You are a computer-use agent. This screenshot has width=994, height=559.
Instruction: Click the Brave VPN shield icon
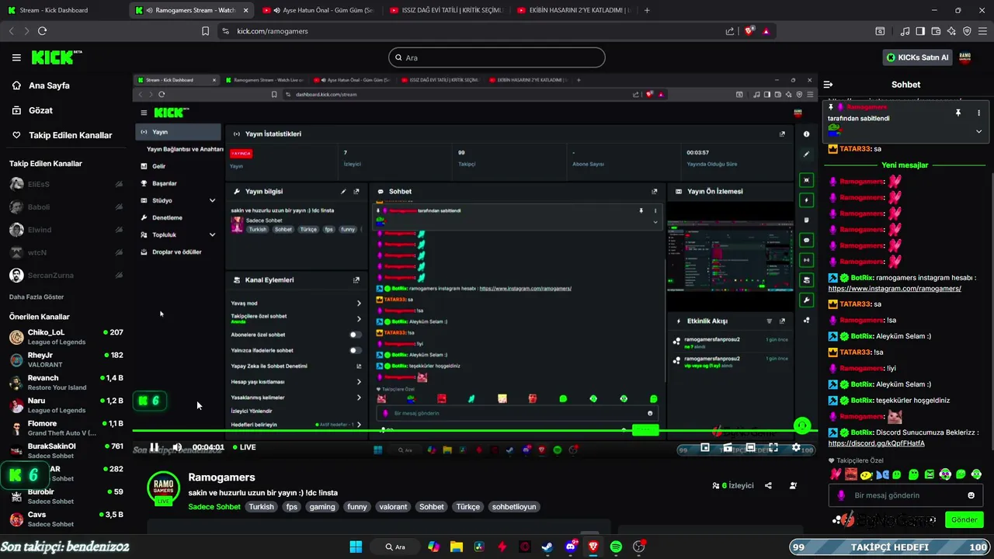click(967, 31)
